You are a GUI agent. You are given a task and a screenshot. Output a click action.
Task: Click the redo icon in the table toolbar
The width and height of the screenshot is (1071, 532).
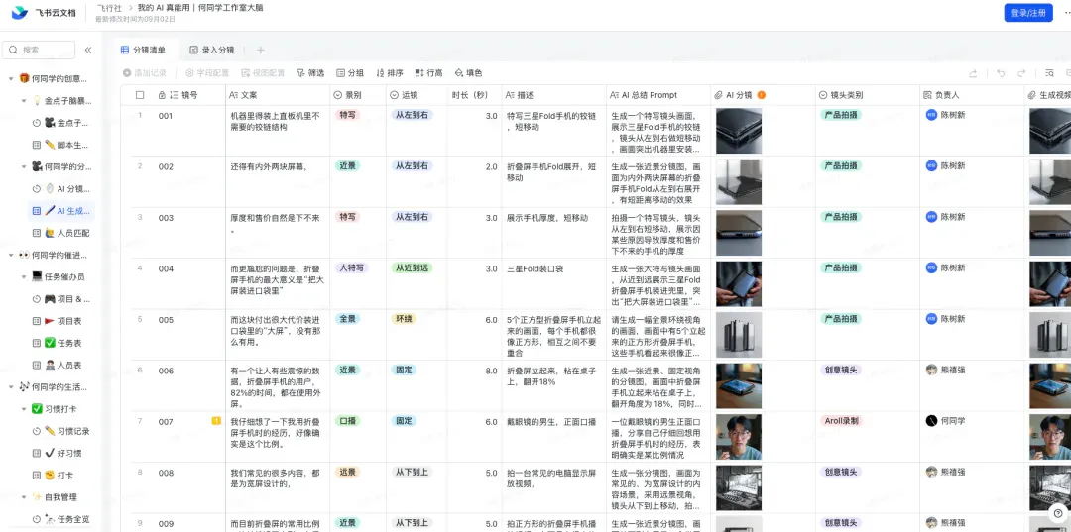pyautogui.click(x=1021, y=73)
